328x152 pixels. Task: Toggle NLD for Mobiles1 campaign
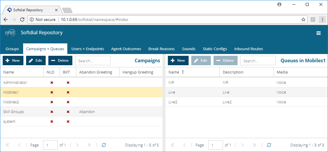pos(52,92)
